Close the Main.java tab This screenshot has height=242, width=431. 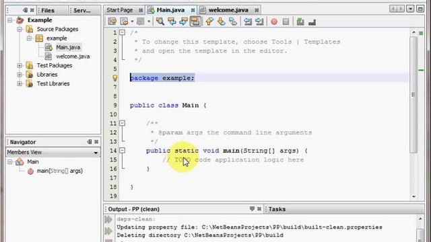click(x=193, y=10)
